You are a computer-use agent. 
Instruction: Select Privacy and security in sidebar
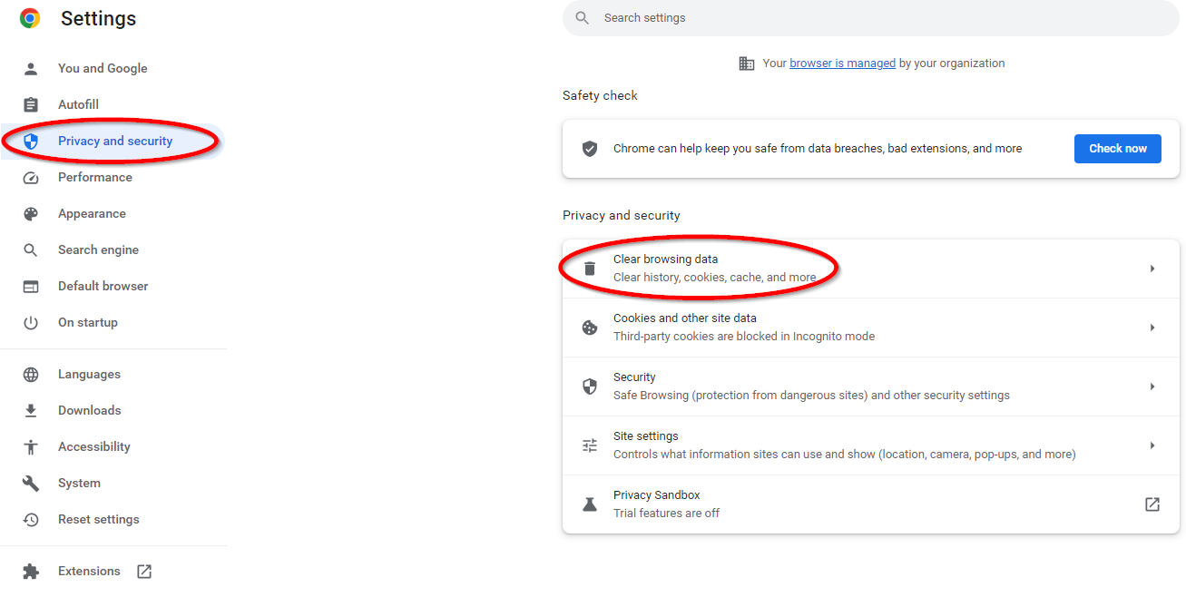pos(114,142)
